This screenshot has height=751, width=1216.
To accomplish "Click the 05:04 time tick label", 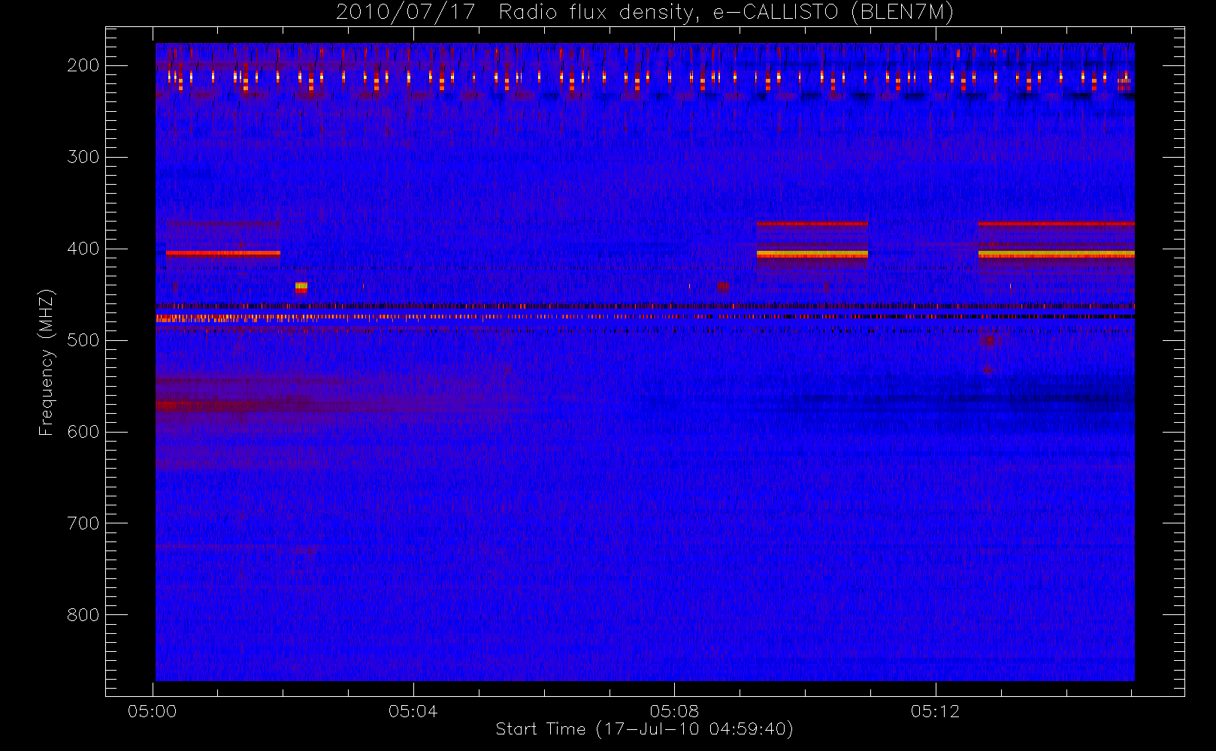I will click(413, 711).
